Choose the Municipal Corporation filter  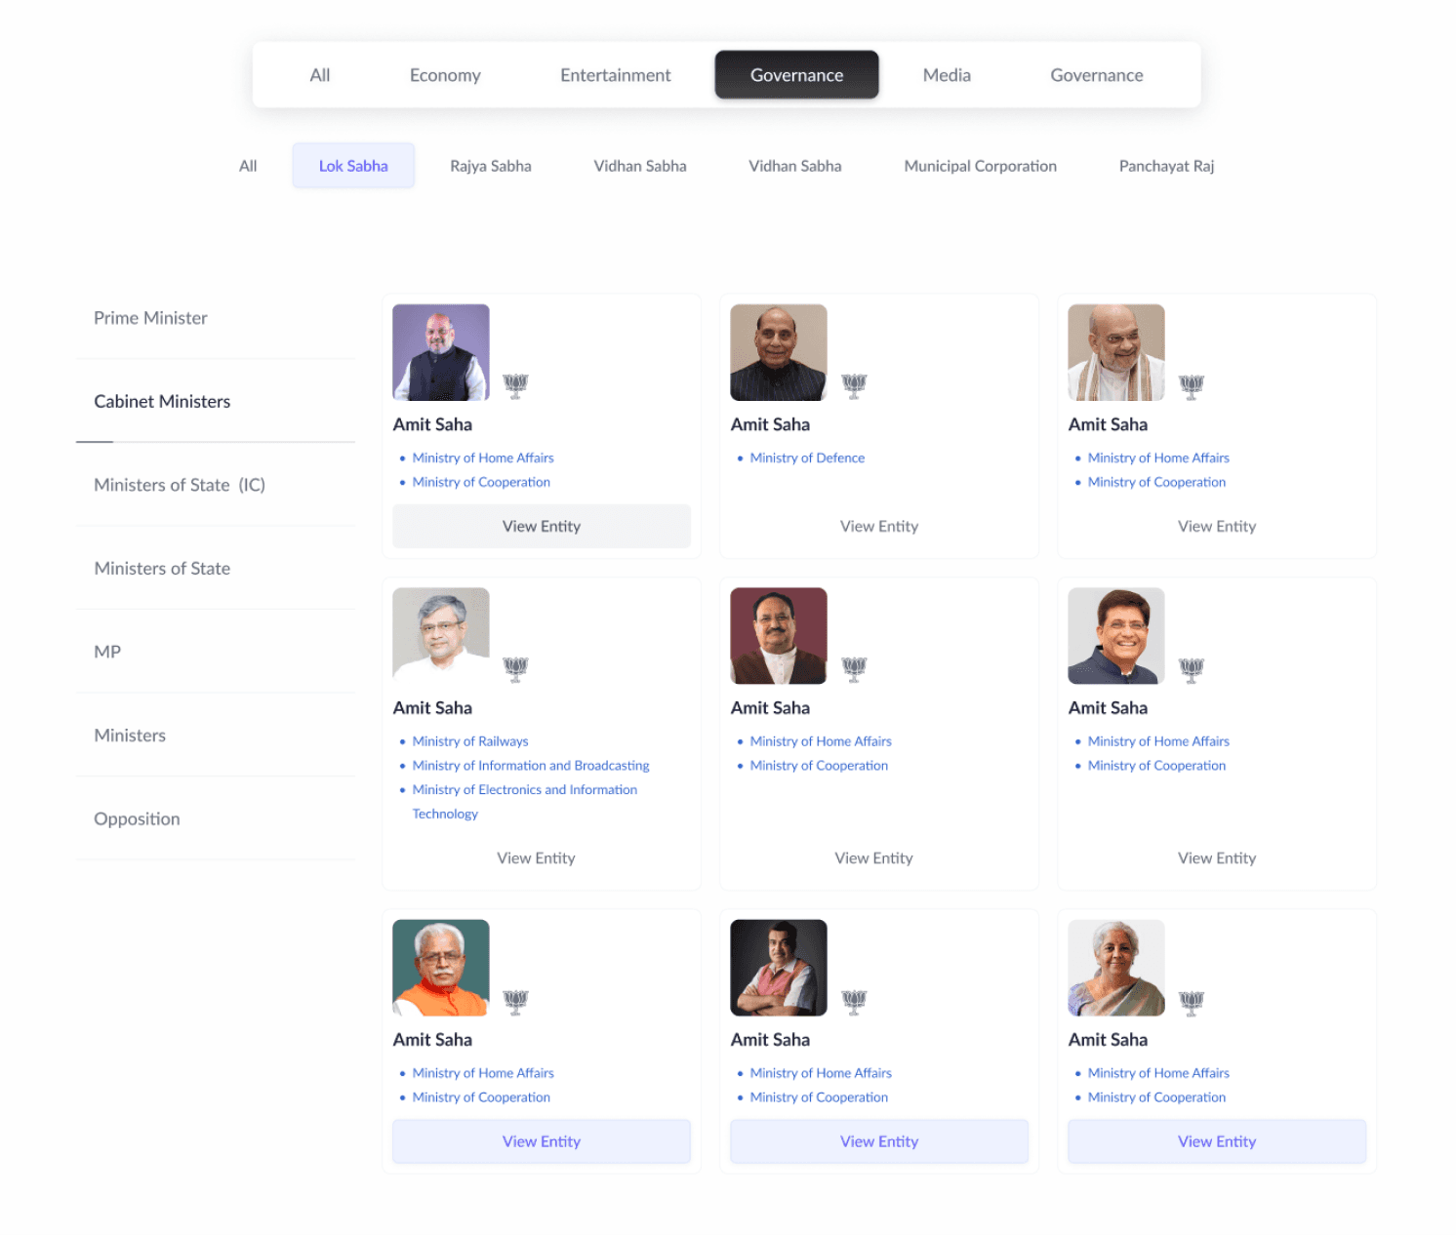pyautogui.click(x=980, y=166)
